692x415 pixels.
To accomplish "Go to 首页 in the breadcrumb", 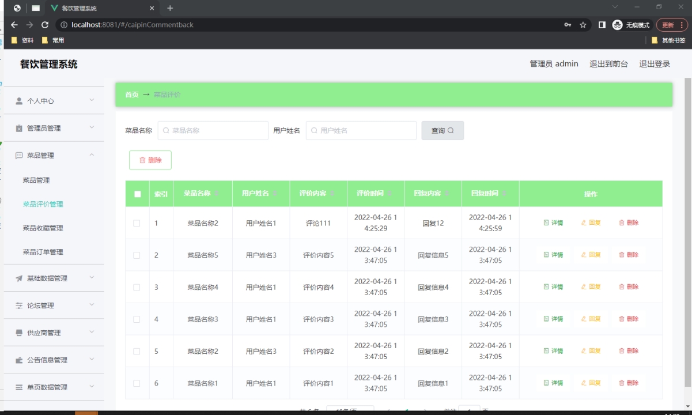I will tap(132, 95).
